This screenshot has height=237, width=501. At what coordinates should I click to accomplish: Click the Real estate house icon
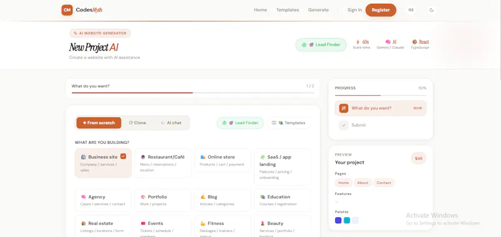pos(83,223)
